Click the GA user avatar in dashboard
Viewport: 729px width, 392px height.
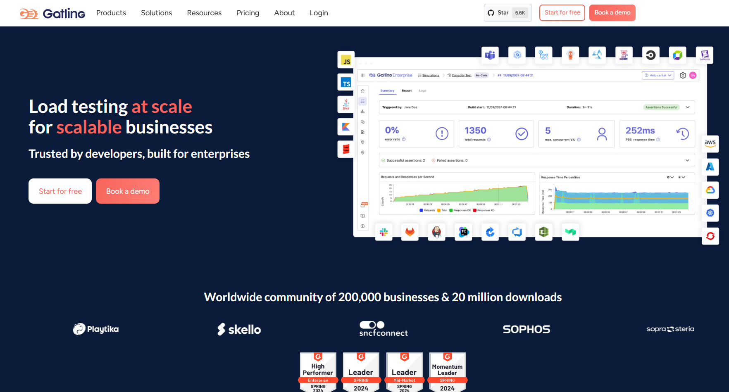(693, 75)
